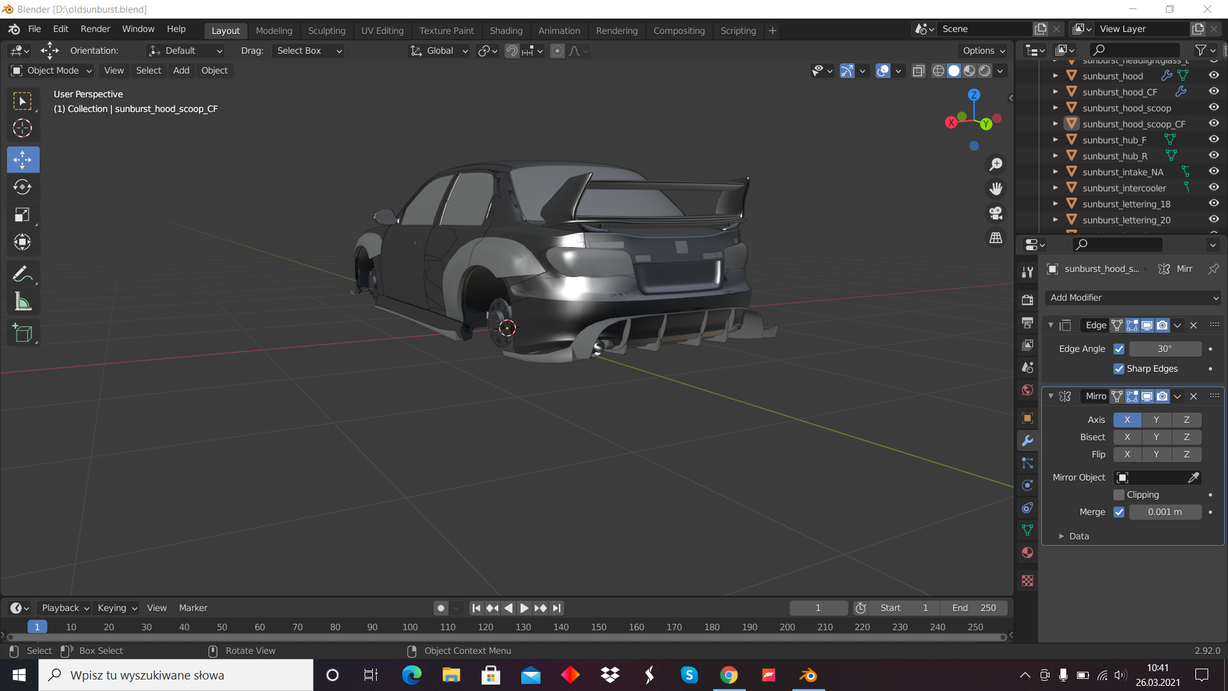Open the Options dropdown in viewport header
The width and height of the screenshot is (1228, 691).
coord(983,51)
